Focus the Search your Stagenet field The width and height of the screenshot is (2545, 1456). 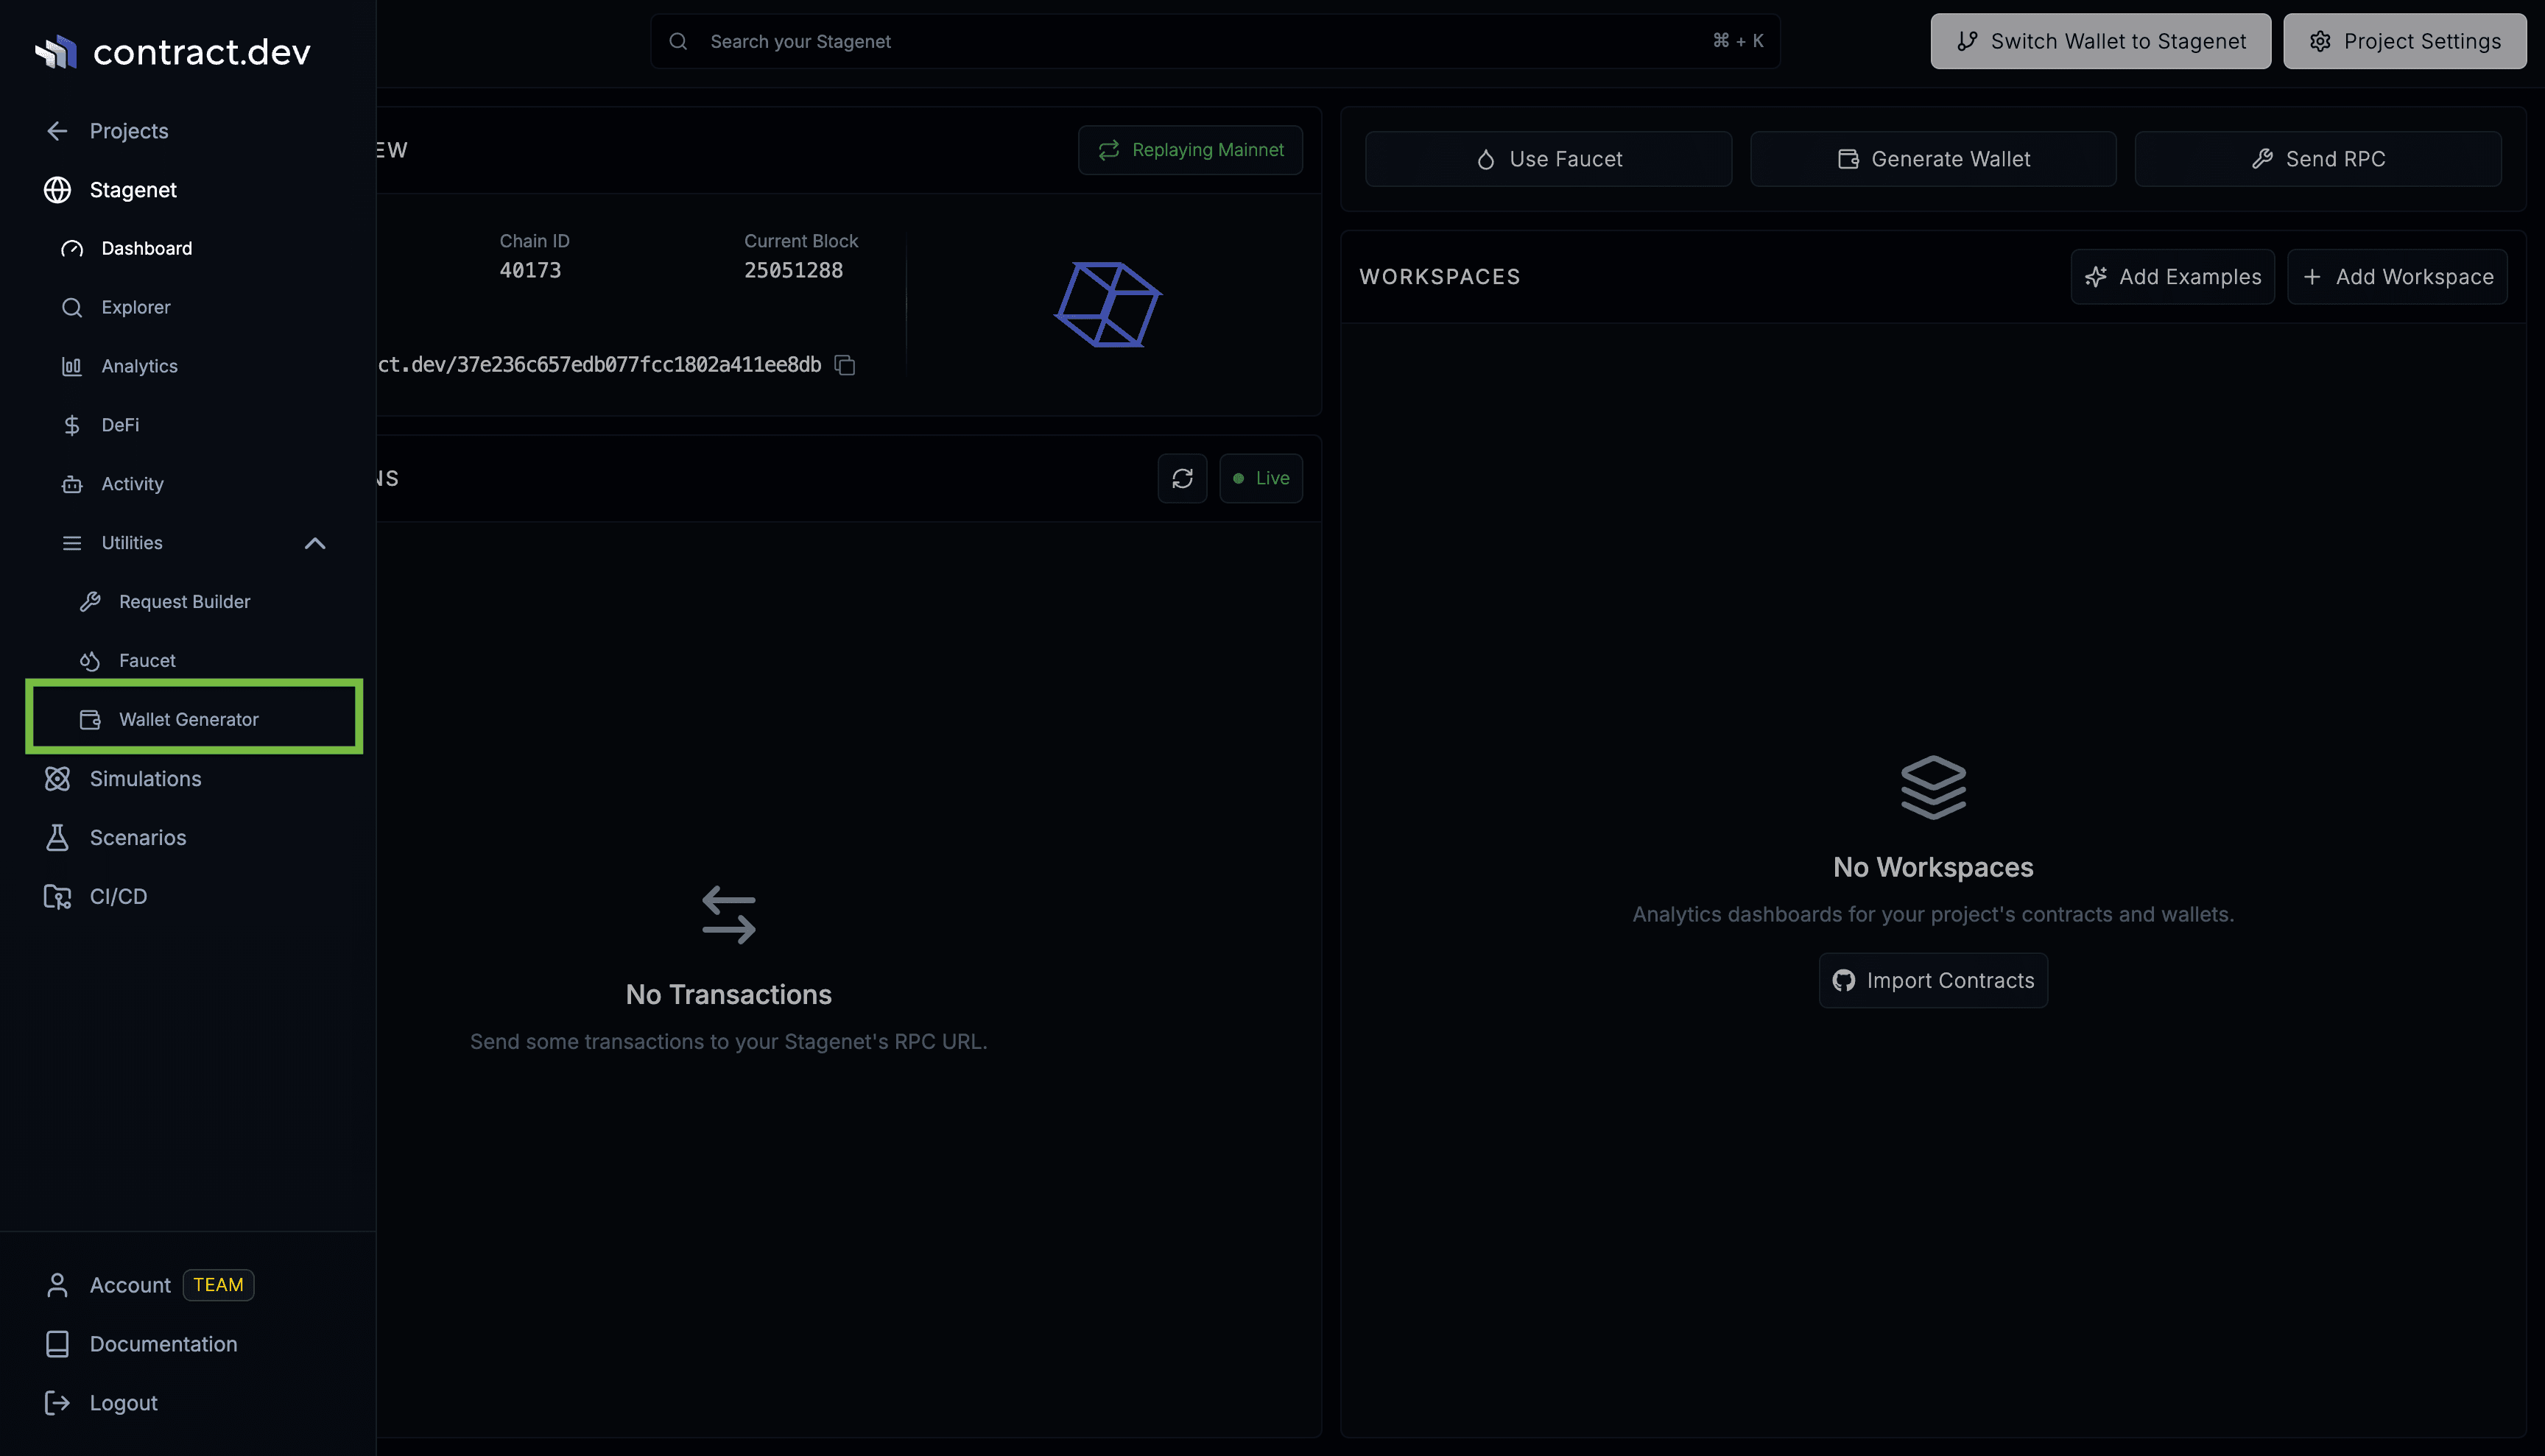(1214, 41)
